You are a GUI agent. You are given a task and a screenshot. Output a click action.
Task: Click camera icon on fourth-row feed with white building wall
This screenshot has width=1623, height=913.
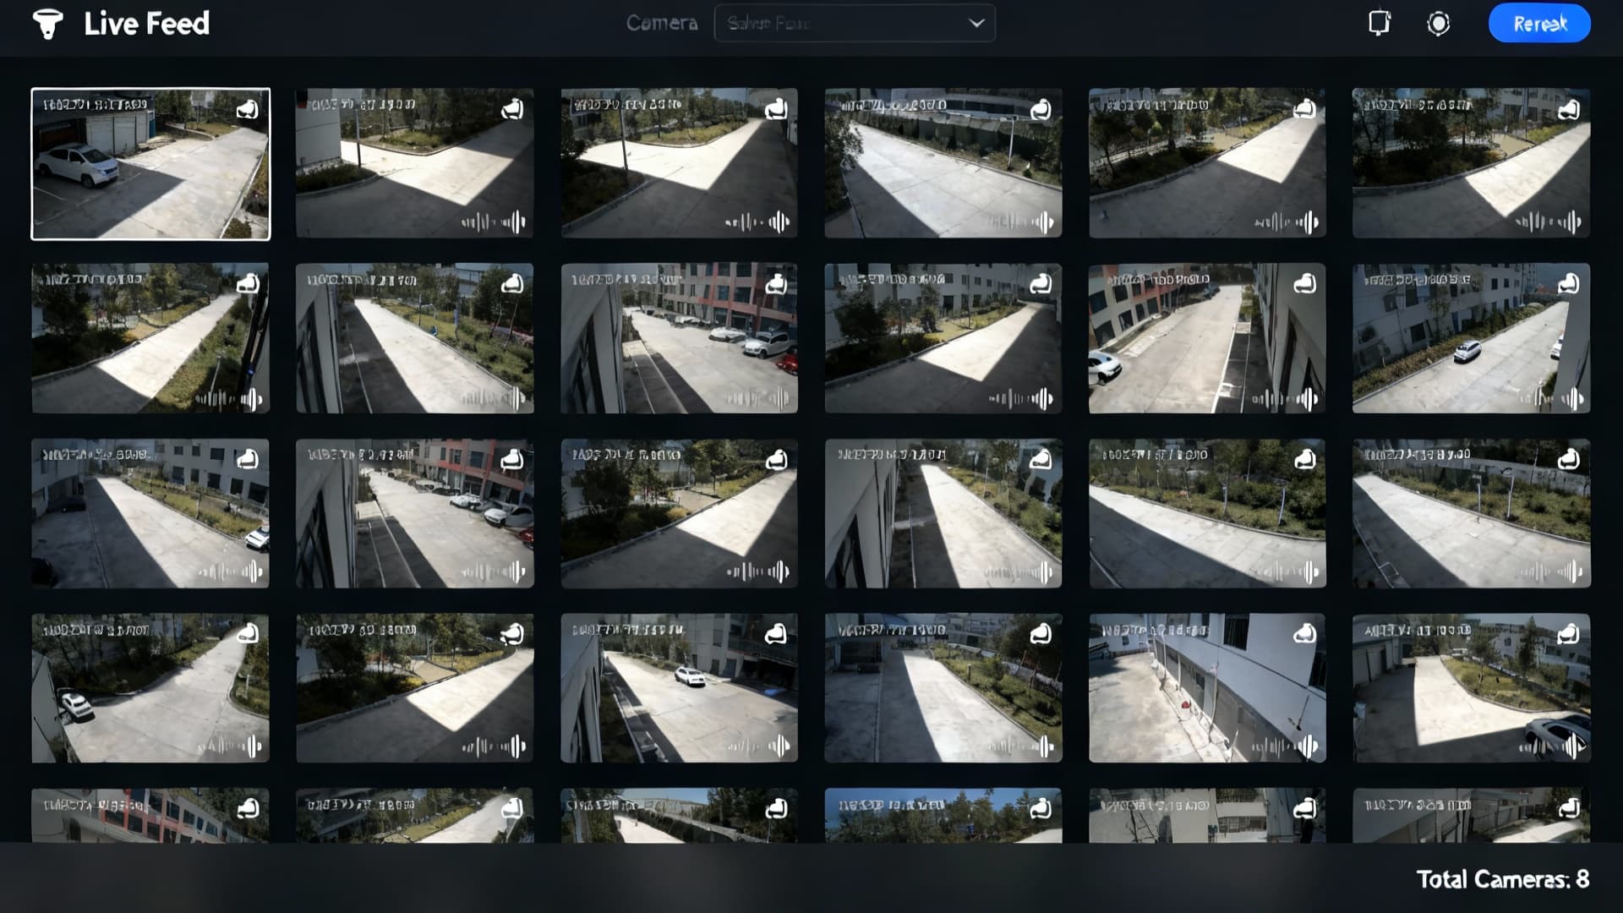(1304, 633)
